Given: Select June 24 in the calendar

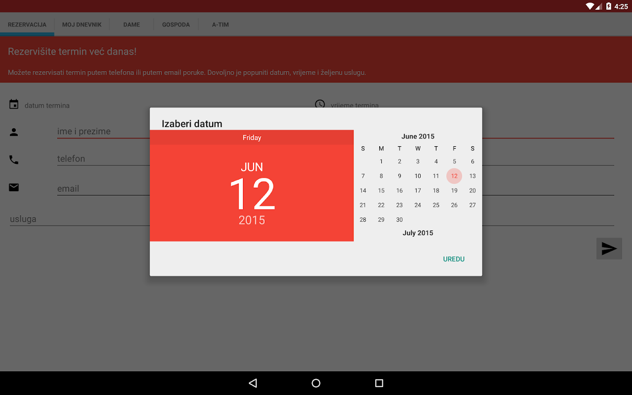Looking at the screenshot, I should tap(418, 205).
